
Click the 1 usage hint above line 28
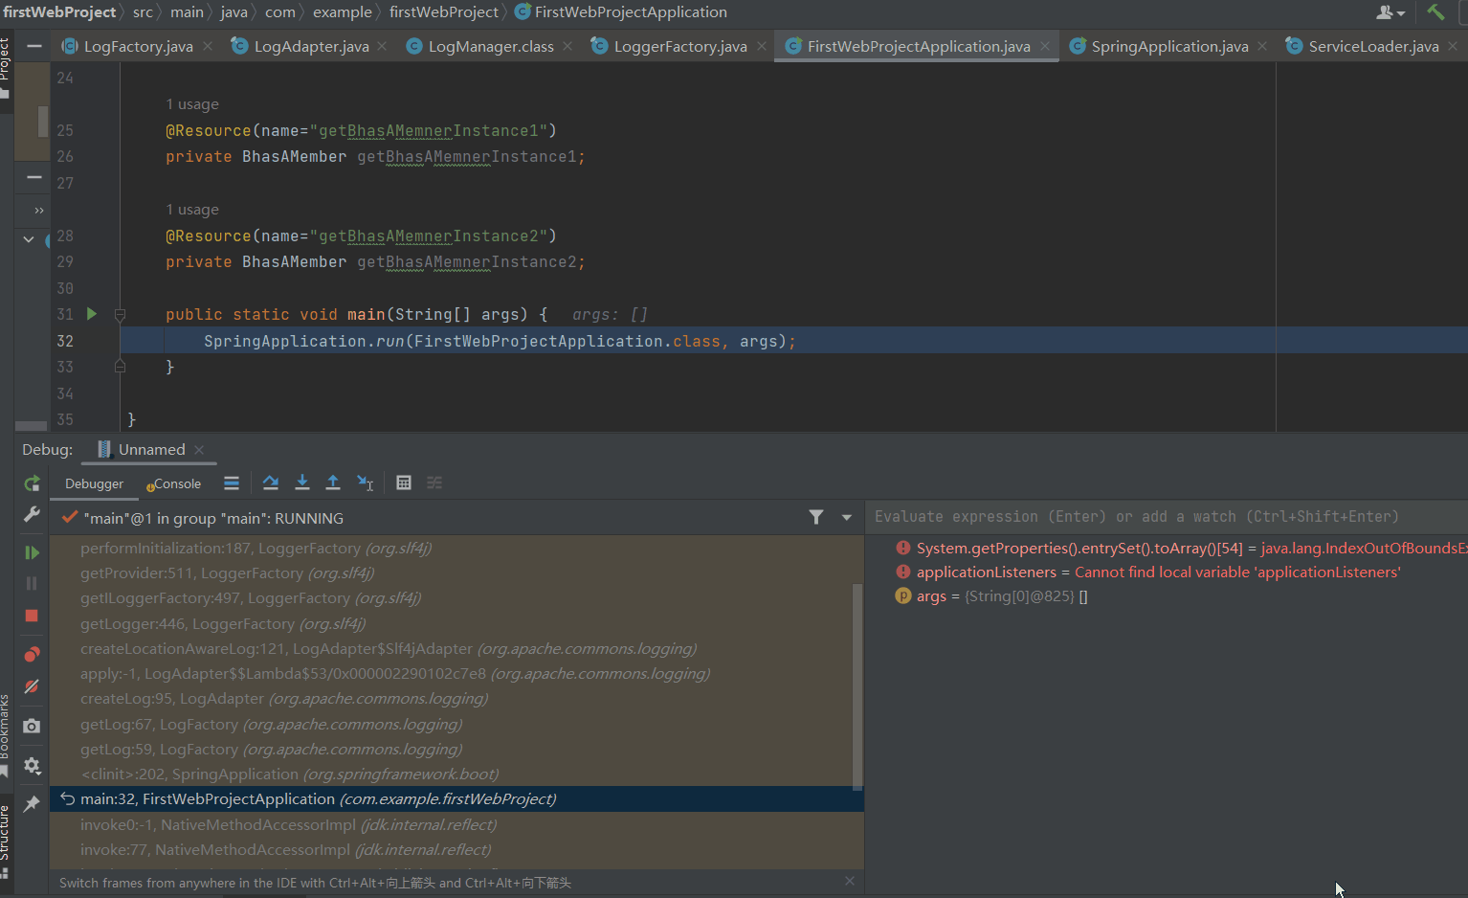click(192, 209)
